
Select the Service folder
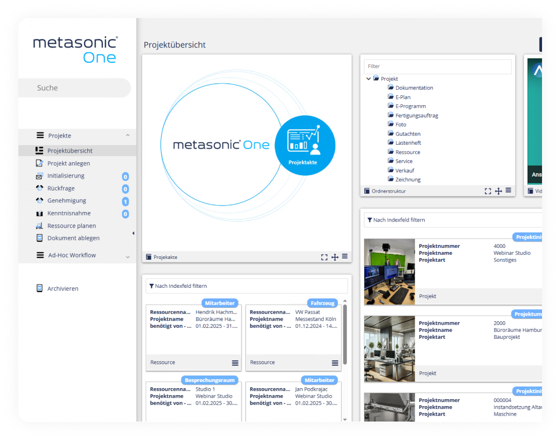[404, 161]
